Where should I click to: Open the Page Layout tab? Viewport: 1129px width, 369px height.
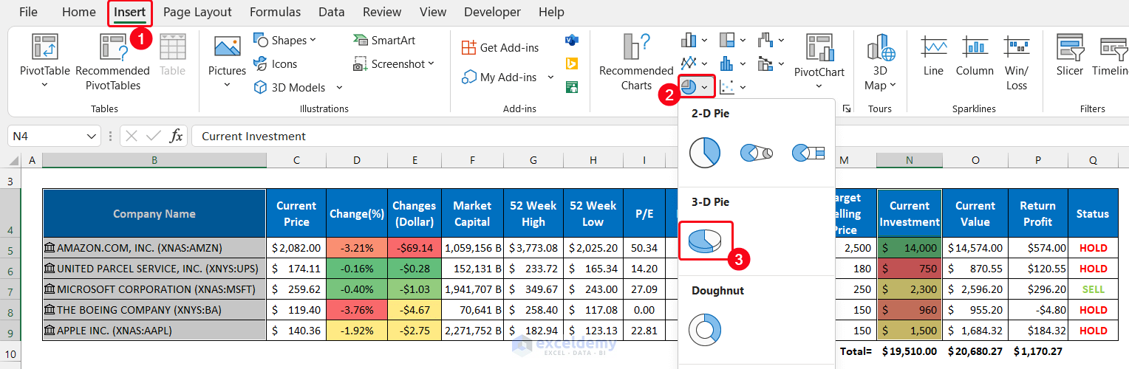(x=197, y=12)
